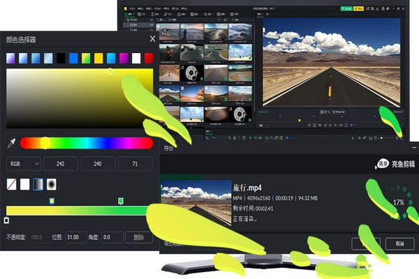Click the red value field showing 242
The width and height of the screenshot is (419, 279).
click(x=61, y=164)
